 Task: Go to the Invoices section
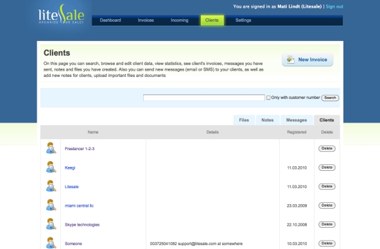(x=146, y=20)
